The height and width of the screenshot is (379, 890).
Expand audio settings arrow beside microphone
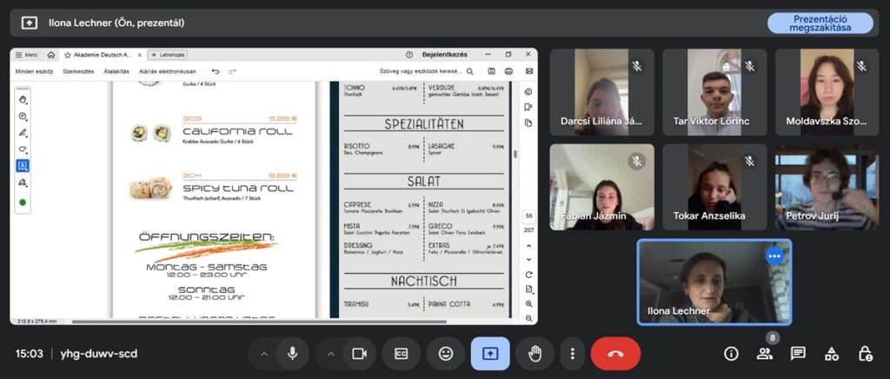pos(264,354)
